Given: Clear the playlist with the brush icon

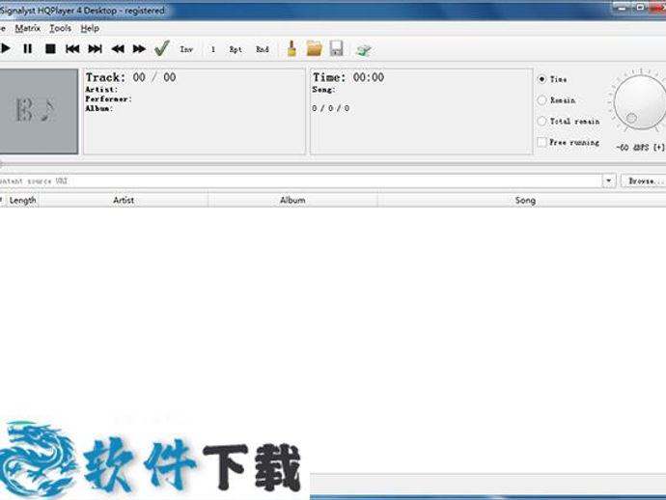Looking at the screenshot, I should (291, 48).
